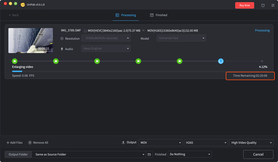
Task: Click the third green stage marker
Action: 97,61
